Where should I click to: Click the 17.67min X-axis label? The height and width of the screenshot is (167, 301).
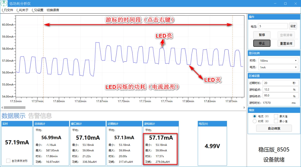(102, 101)
